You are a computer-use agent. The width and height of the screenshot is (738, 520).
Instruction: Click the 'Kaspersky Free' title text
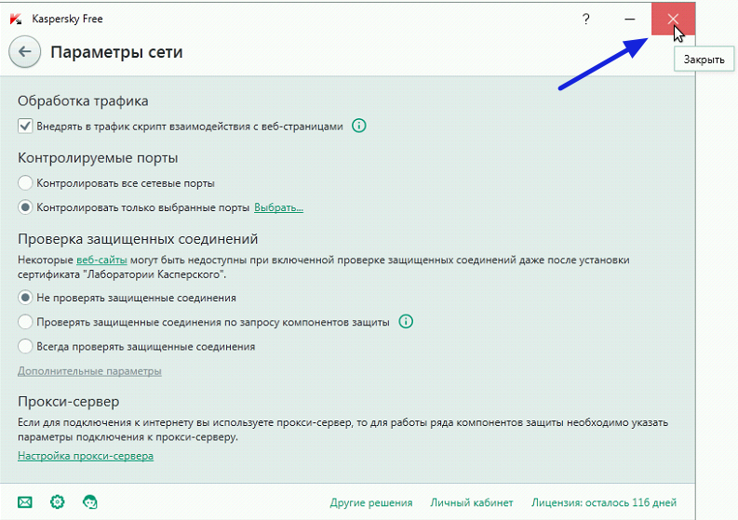point(67,19)
